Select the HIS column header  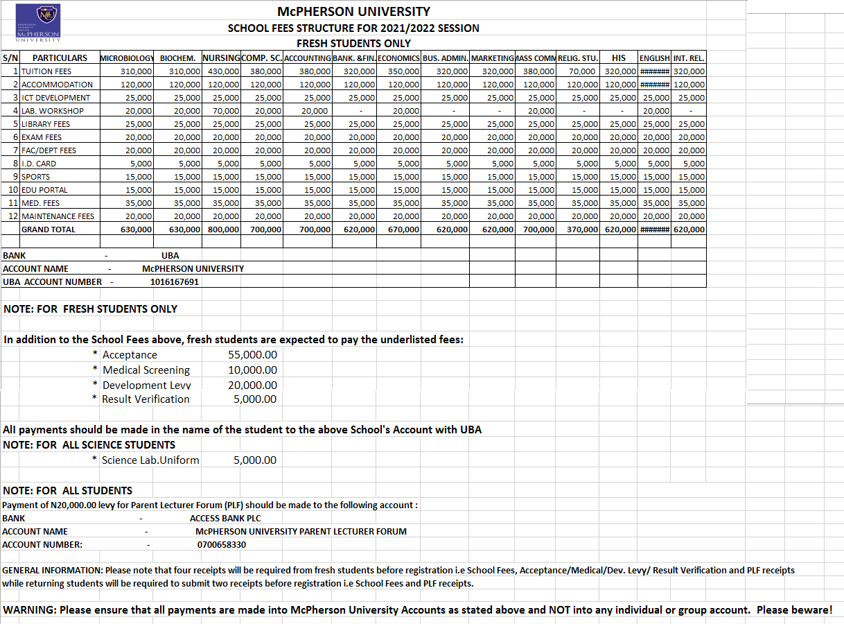[619, 58]
